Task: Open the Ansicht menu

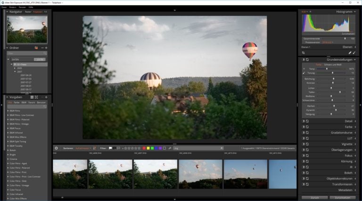Action: (12, 8)
